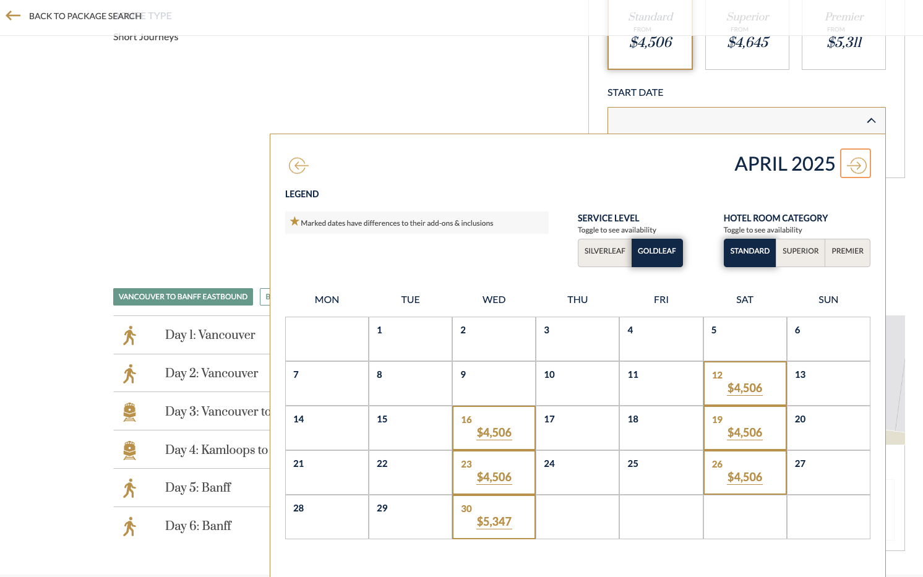923x577 pixels.
Task: Click the train icon for Day 4 Kamloops
Action: pyautogui.click(x=129, y=450)
